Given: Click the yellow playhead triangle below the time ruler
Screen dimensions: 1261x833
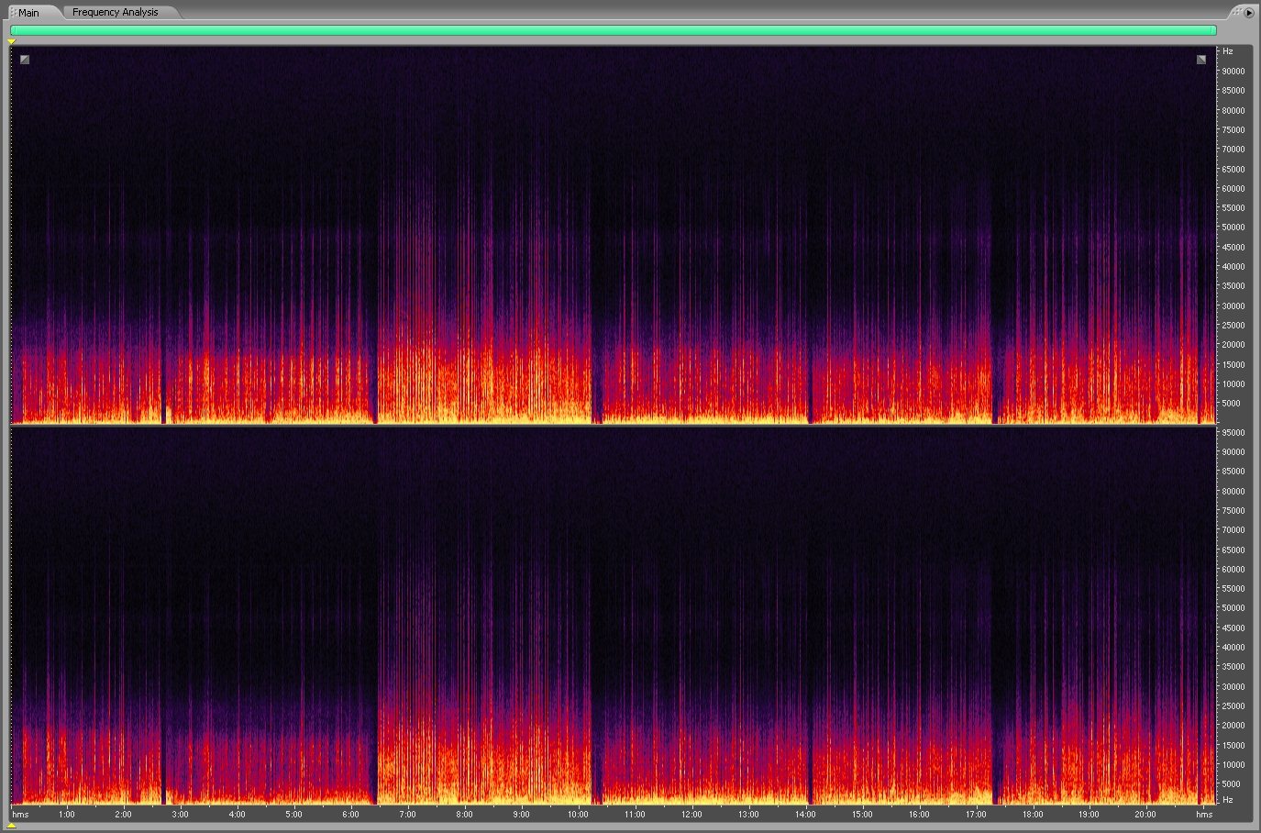Looking at the screenshot, I should point(12,826).
